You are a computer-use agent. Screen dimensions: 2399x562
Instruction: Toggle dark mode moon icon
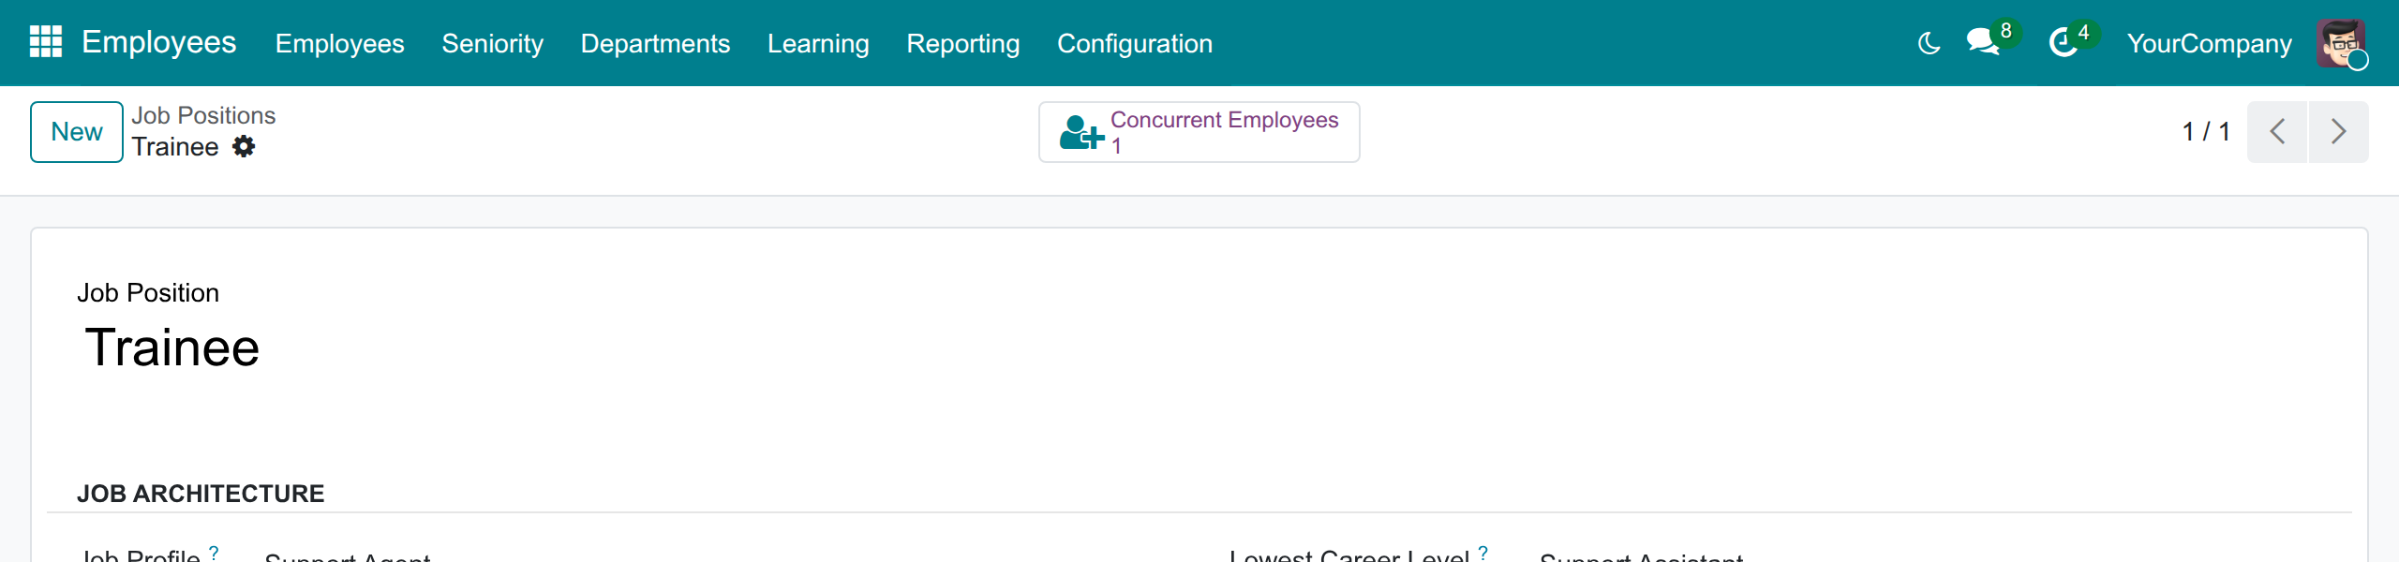[x=1929, y=43]
